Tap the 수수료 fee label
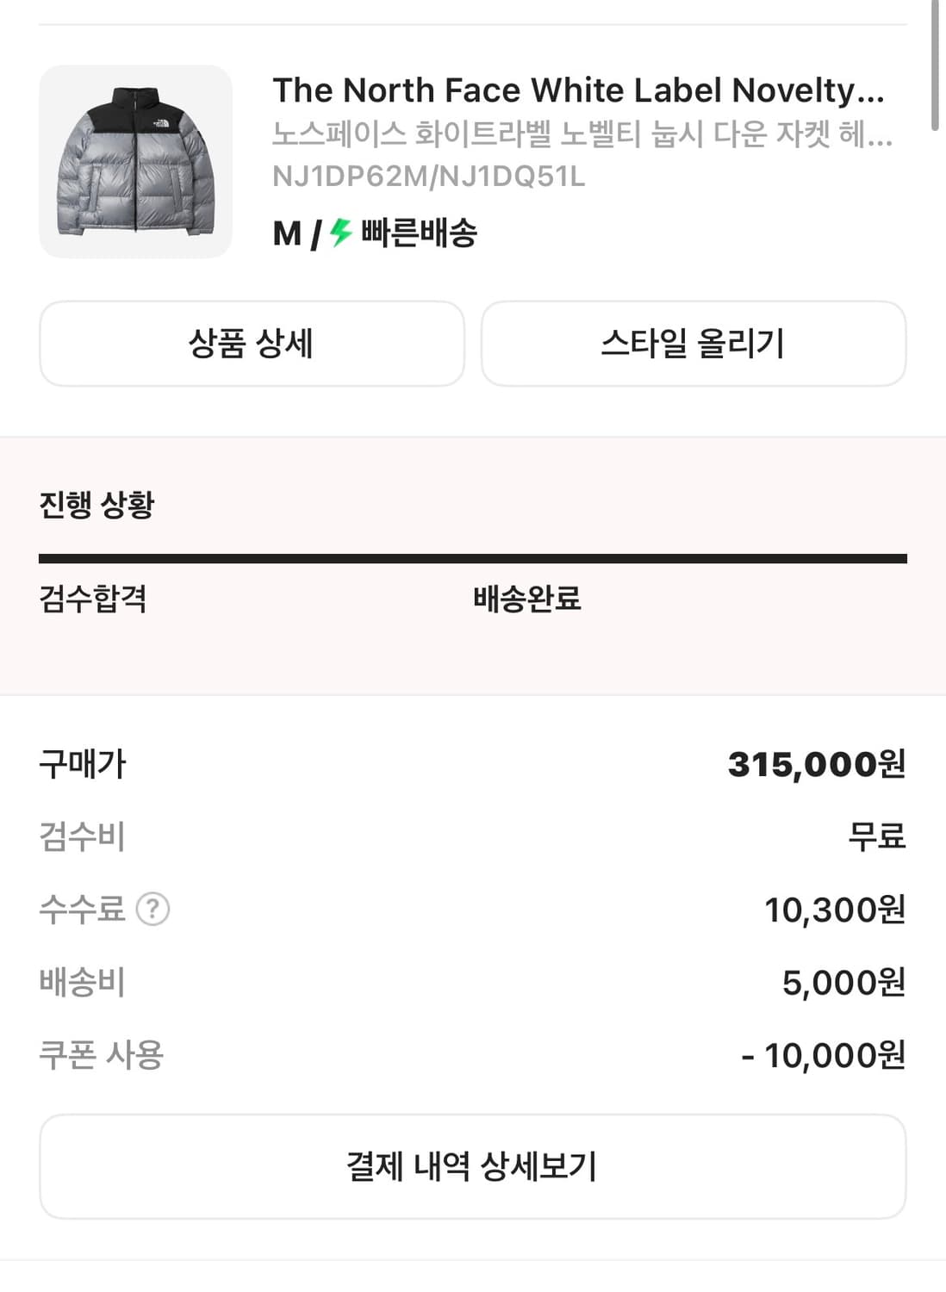946x1292 pixels. [82, 909]
